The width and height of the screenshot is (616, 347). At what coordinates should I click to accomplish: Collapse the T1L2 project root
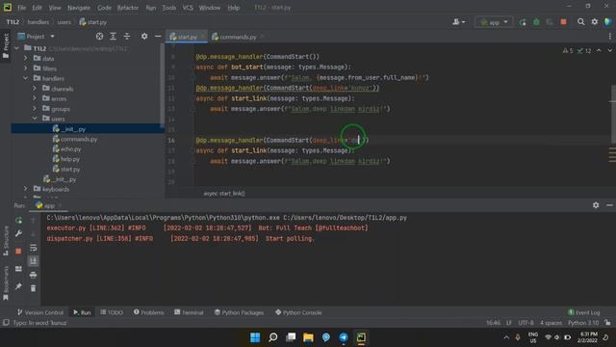click(x=17, y=48)
